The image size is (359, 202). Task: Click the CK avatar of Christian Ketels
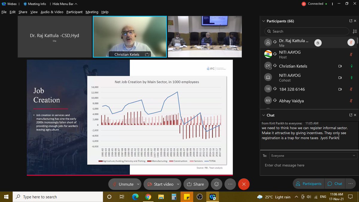point(268,66)
